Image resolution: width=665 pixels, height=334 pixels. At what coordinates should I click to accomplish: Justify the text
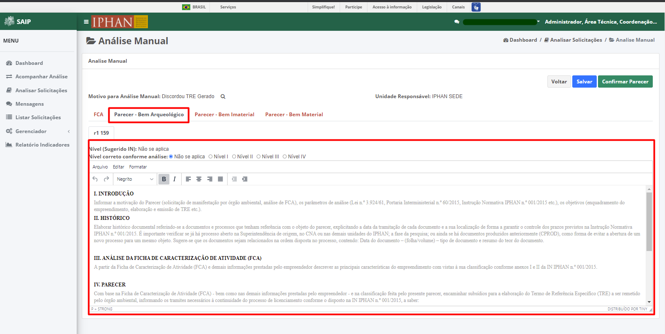(220, 179)
